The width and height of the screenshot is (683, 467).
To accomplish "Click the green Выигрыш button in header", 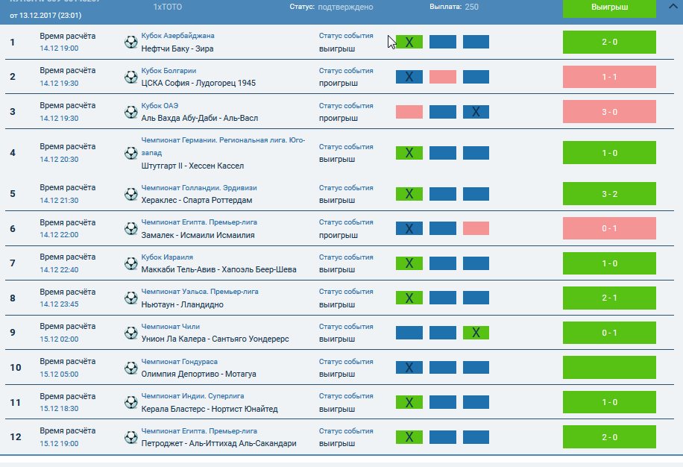I will (609, 7).
